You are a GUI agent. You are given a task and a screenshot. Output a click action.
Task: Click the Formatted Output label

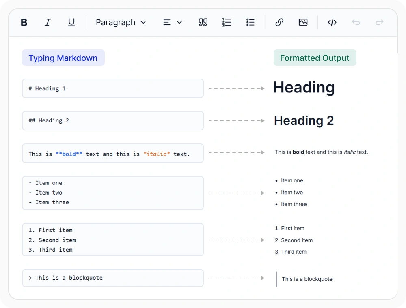[x=315, y=58]
